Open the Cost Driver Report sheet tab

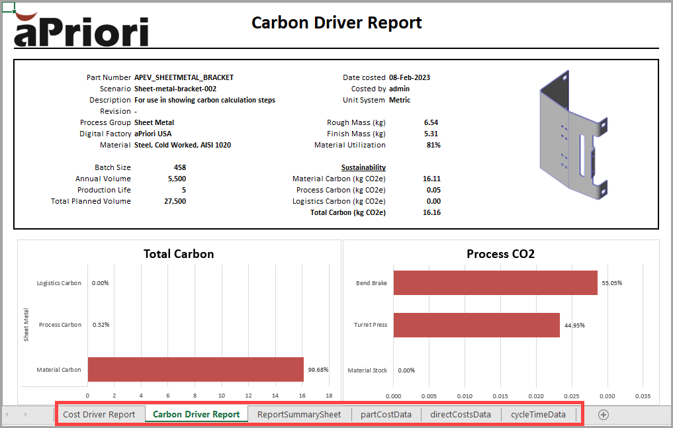99,414
